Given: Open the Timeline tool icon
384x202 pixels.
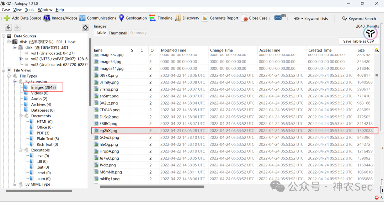Looking at the screenshot, I should point(152,18).
